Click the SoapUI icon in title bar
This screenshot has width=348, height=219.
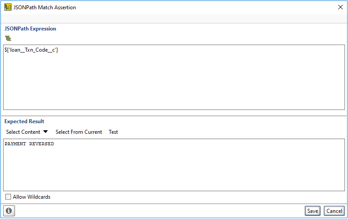(x=8, y=7)
